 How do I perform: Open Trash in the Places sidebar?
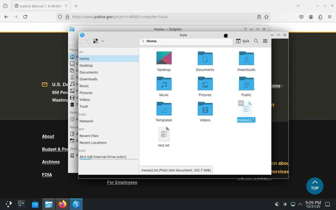point(109,106)
